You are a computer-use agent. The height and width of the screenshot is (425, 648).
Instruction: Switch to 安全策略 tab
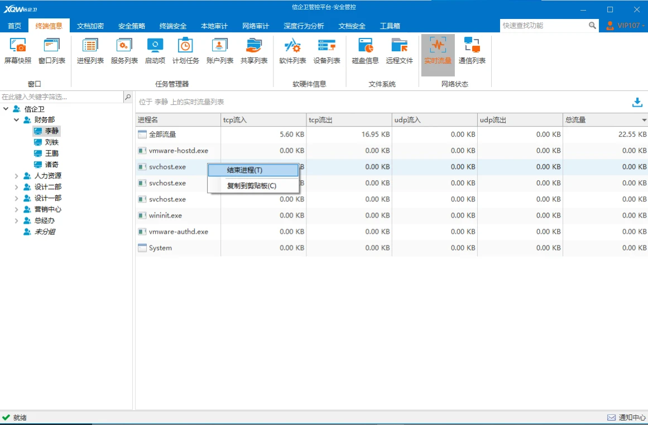coord(131,26)
